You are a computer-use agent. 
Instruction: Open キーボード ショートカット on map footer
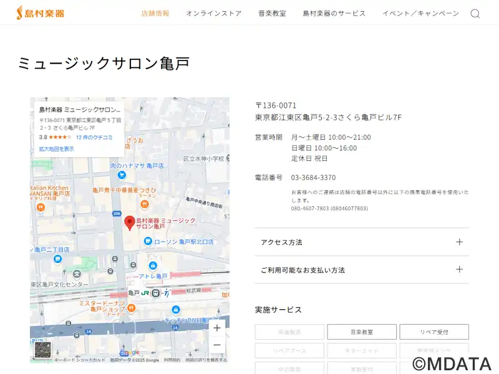pyautogui.click(x=80, y=360)
